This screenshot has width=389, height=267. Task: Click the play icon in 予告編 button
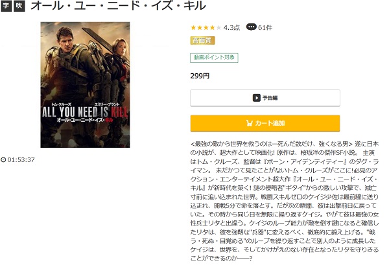[256, 98]
